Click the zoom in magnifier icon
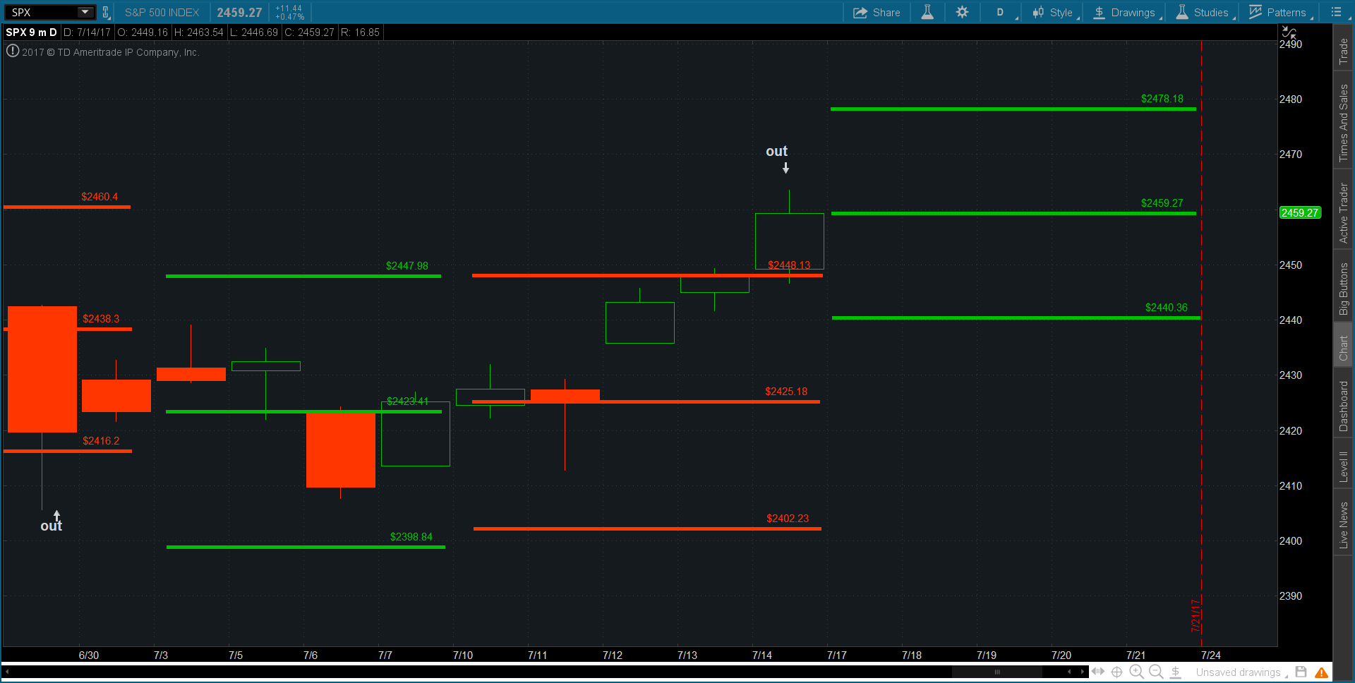Viewport: 1355px width, 683px height. click(x=1136, y=672)
